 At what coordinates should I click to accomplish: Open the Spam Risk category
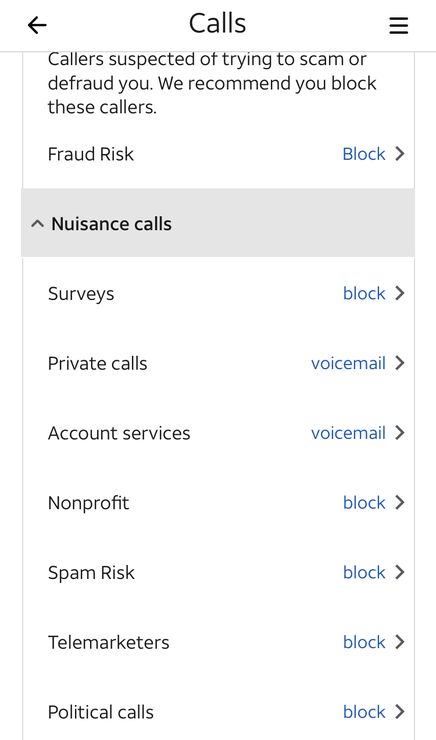point(91,573)
